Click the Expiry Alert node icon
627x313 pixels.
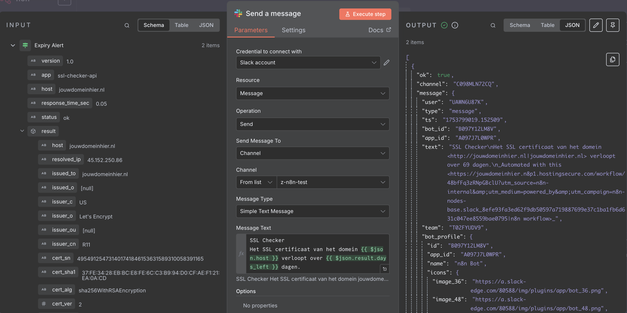(x=25, y=45)
